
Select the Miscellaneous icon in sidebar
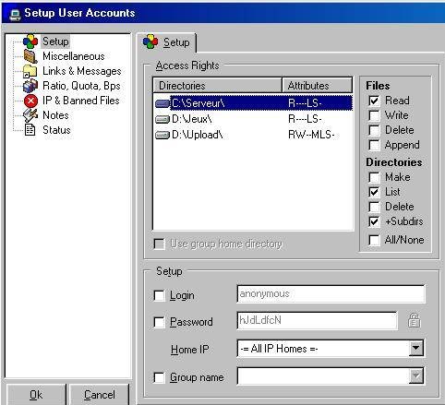click(30, 56)
